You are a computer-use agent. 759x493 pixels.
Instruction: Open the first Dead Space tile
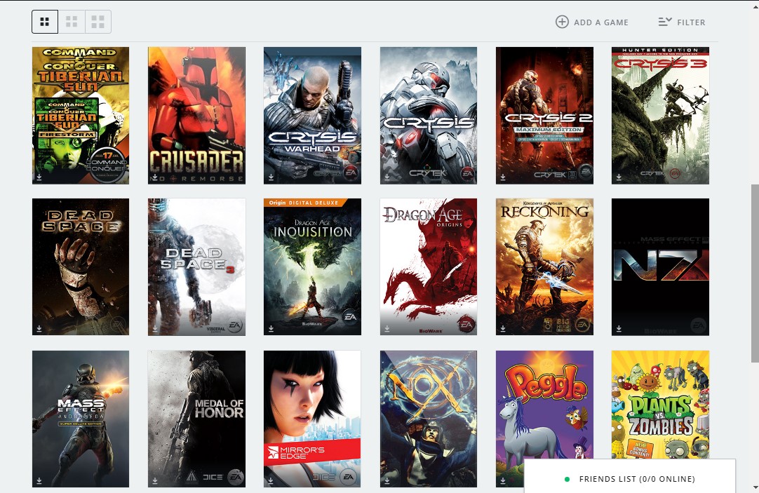click(x=81, y=266)
